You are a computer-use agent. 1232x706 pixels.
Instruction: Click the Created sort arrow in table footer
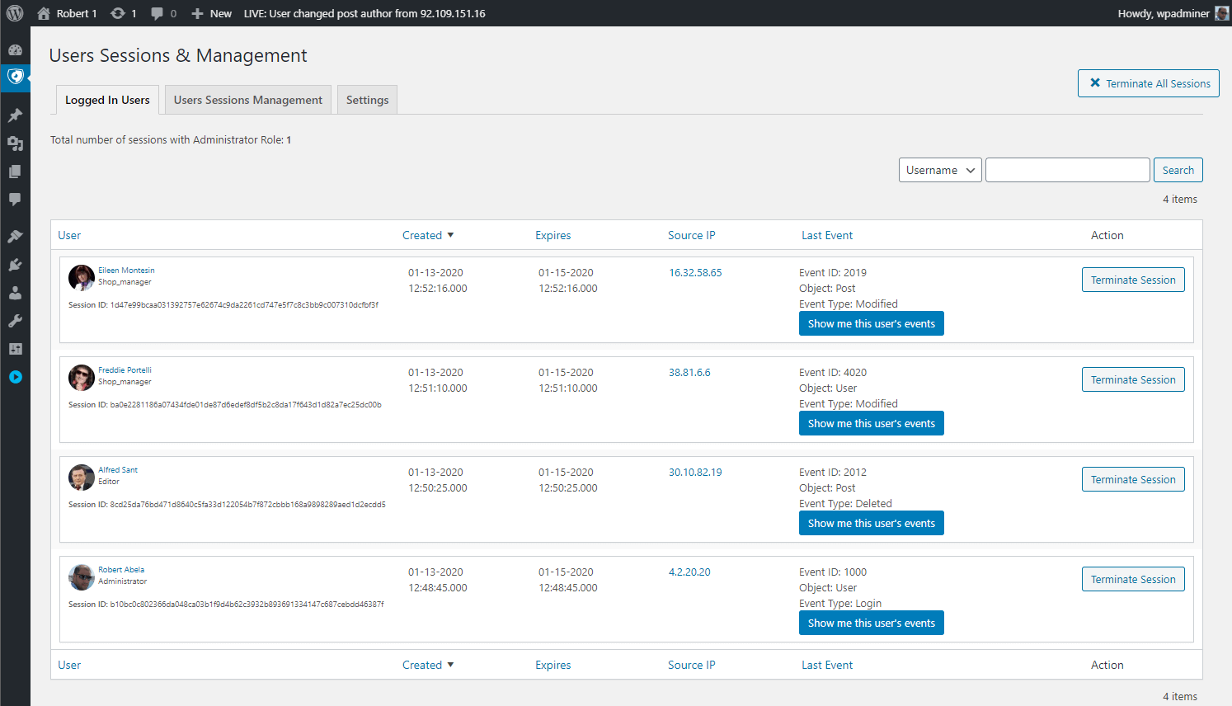pyautogui.click(x=450, y=665)
